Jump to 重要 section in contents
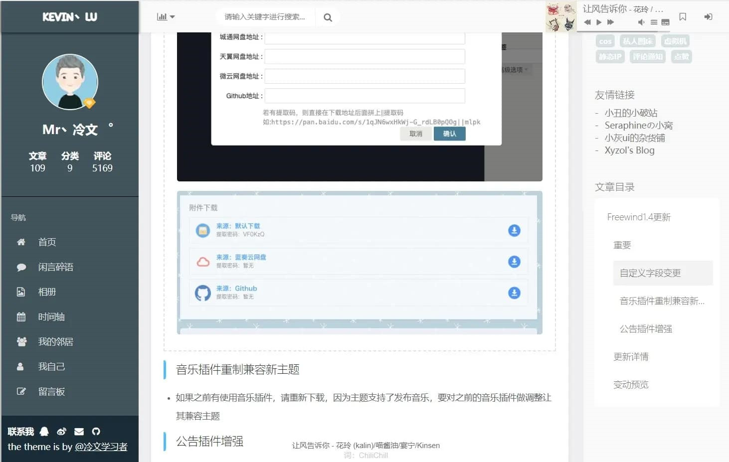The width and height of the screenshot is (729, 462). (x=622, y=245)
